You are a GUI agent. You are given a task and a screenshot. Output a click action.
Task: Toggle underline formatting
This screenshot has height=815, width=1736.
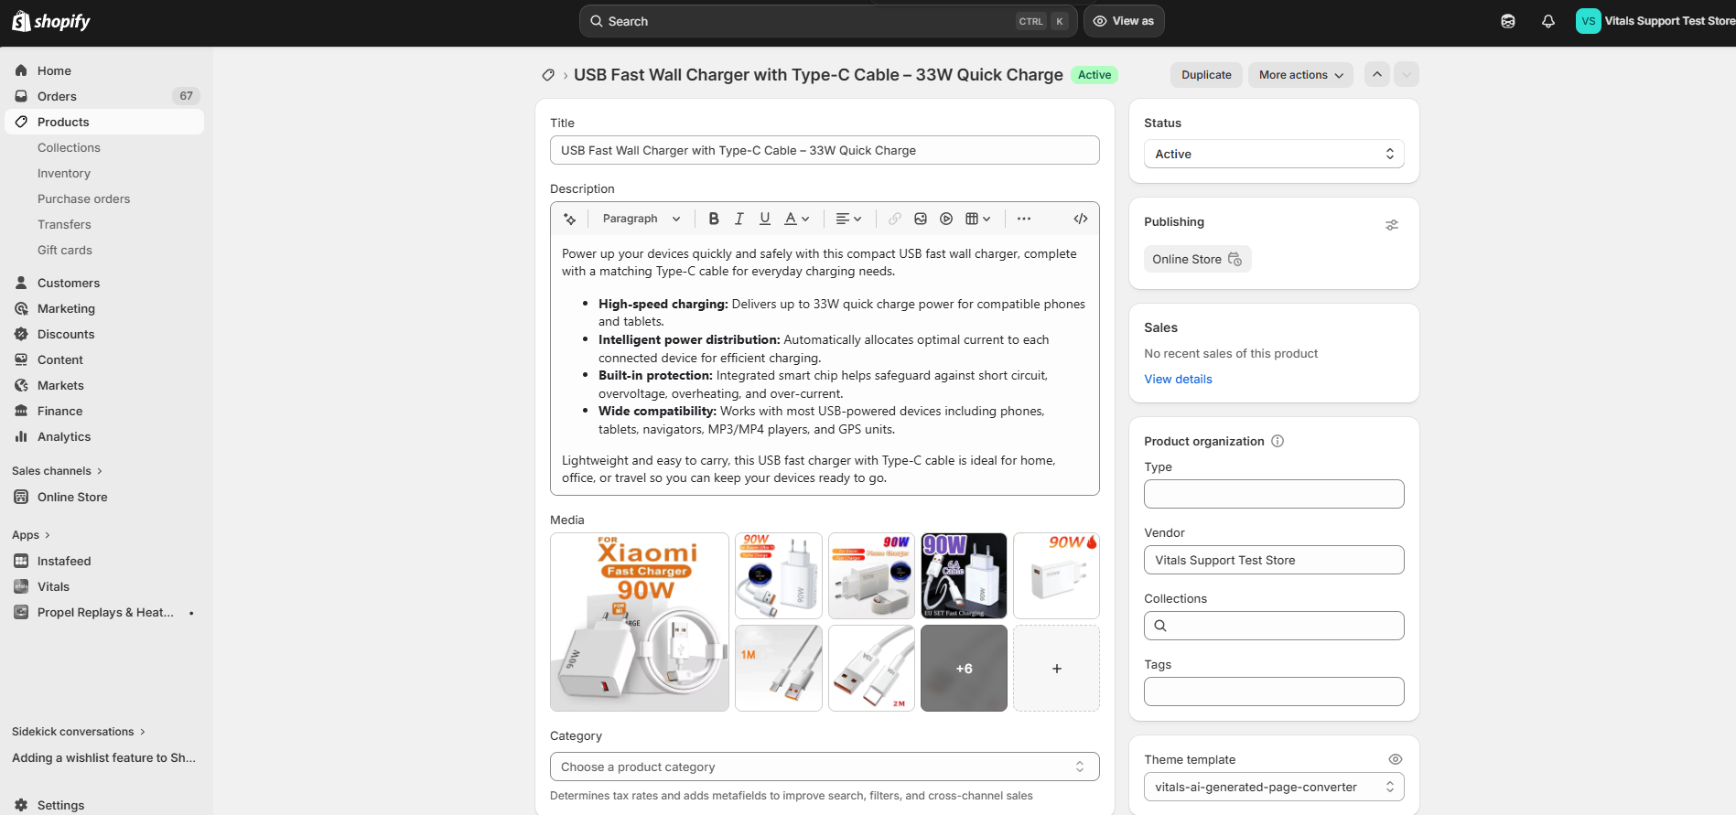765,219
